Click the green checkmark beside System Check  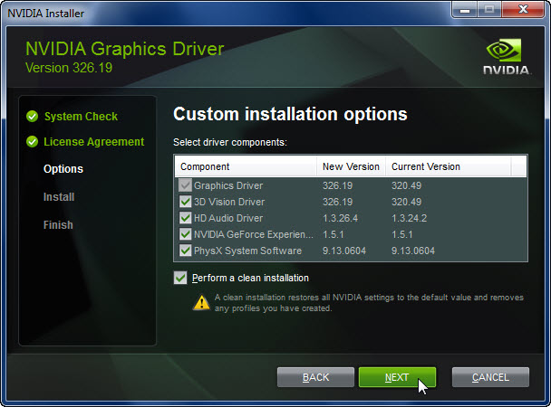32,116
